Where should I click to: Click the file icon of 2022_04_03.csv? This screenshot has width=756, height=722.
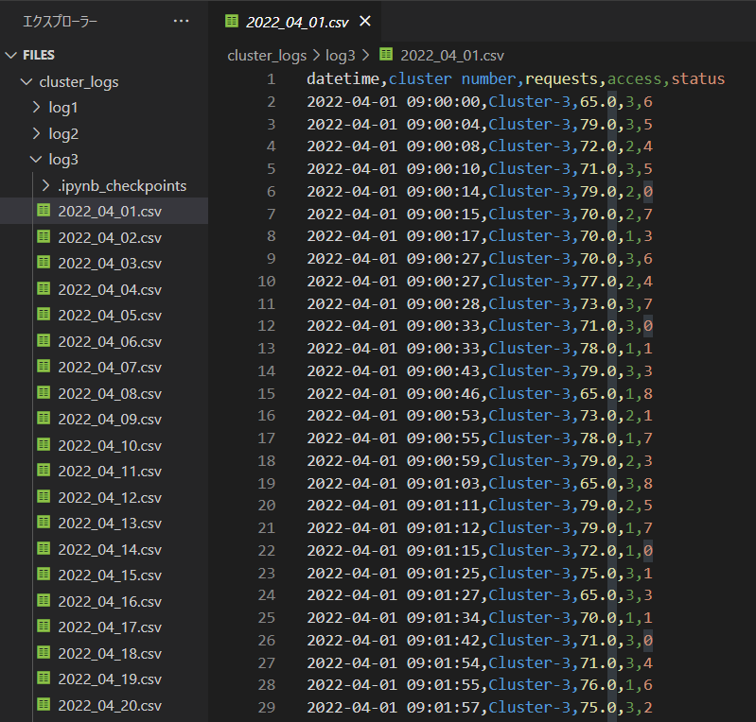click(44, 262)
